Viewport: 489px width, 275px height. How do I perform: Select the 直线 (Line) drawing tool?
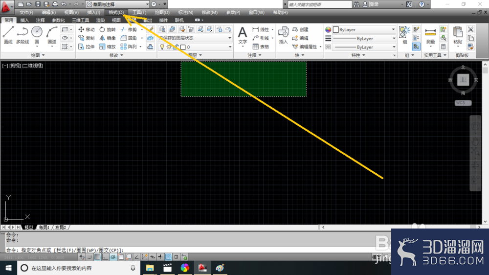point(8,35)
